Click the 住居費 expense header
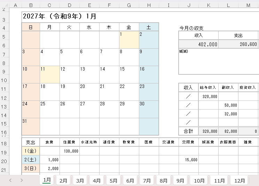 (x=70, y=142)
